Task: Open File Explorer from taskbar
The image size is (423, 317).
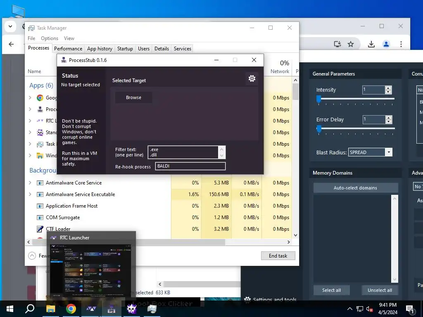Action: (x=50, y=309)
